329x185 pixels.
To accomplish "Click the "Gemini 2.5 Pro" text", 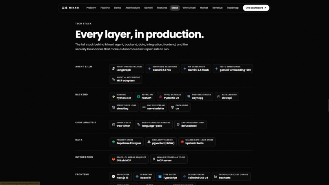I will coord(162,70).
